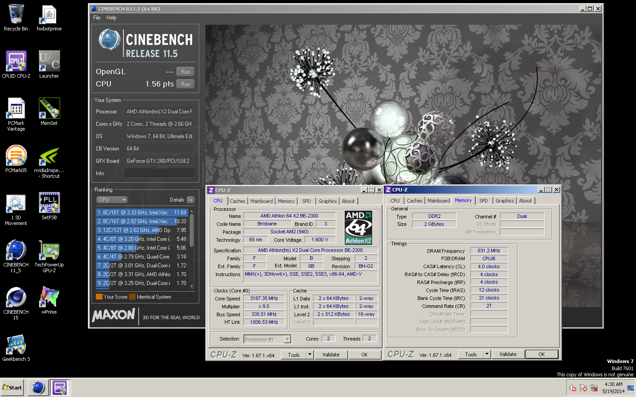Select ranking row 8C/16T @ 3.33 GHz
This screenshot has width=636, height=397.
point(142,213)
